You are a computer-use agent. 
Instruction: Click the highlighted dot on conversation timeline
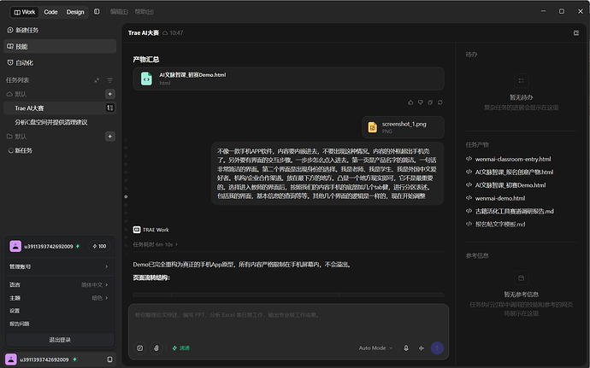click(x=126, y=196)
